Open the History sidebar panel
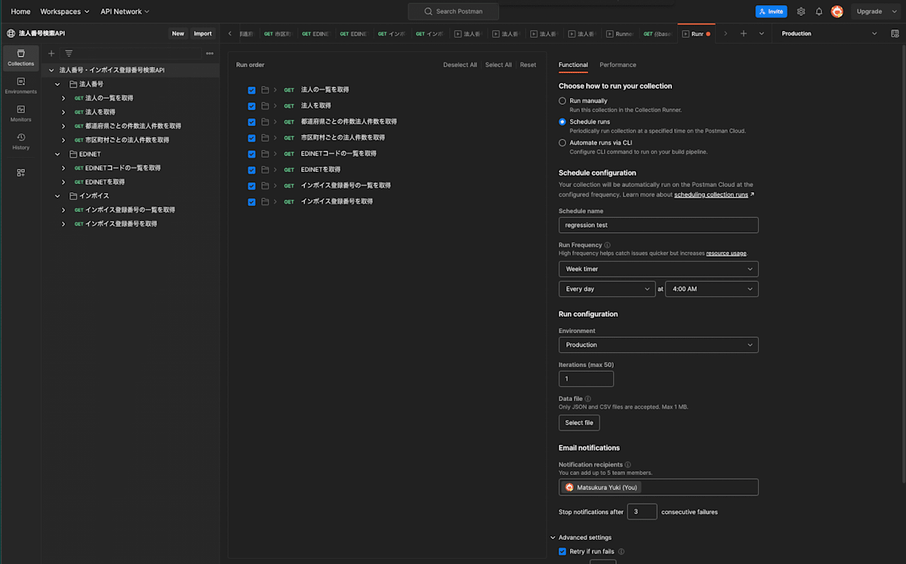Viewport: 906px width, 564px height. 20,142
